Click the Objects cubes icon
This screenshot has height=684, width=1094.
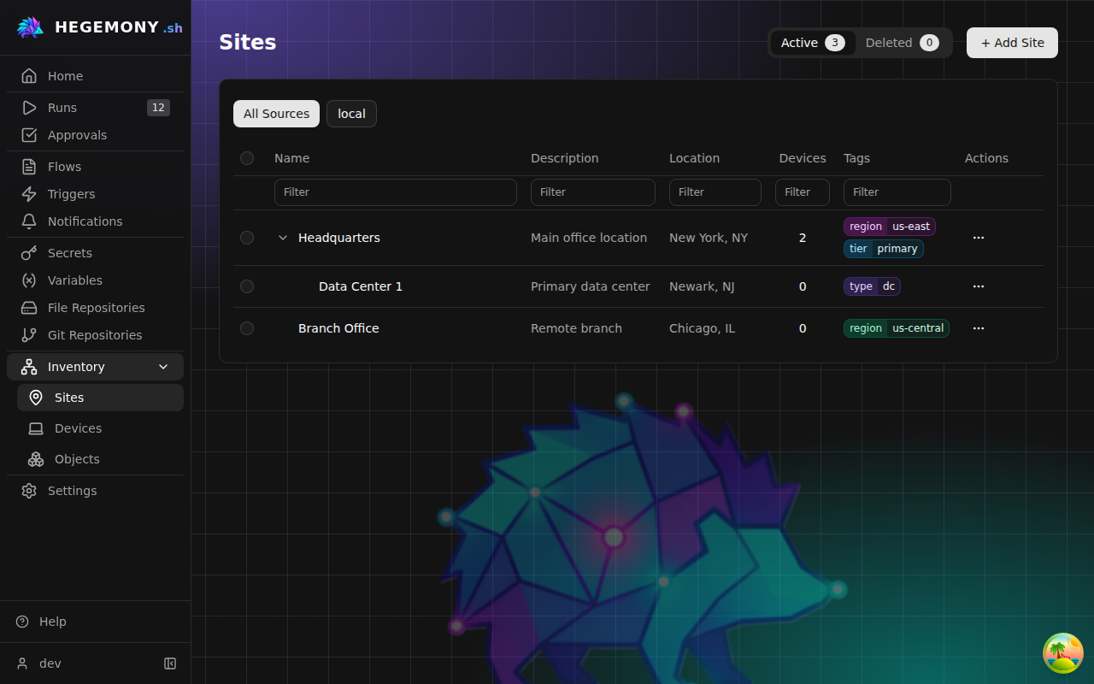pyautogui.click(x=36, y=459)
